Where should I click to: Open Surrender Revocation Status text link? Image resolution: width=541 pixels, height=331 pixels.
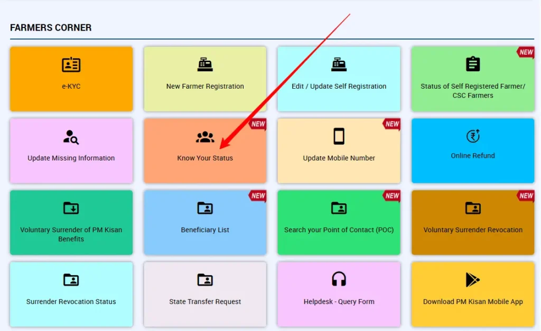coord(71,302)
